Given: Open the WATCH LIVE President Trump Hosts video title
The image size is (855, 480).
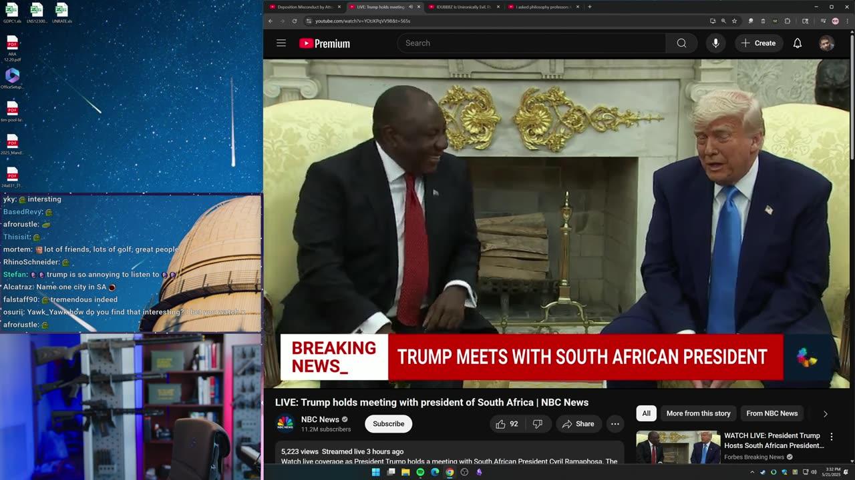Looking at the screenshot, I should point(774,440).
